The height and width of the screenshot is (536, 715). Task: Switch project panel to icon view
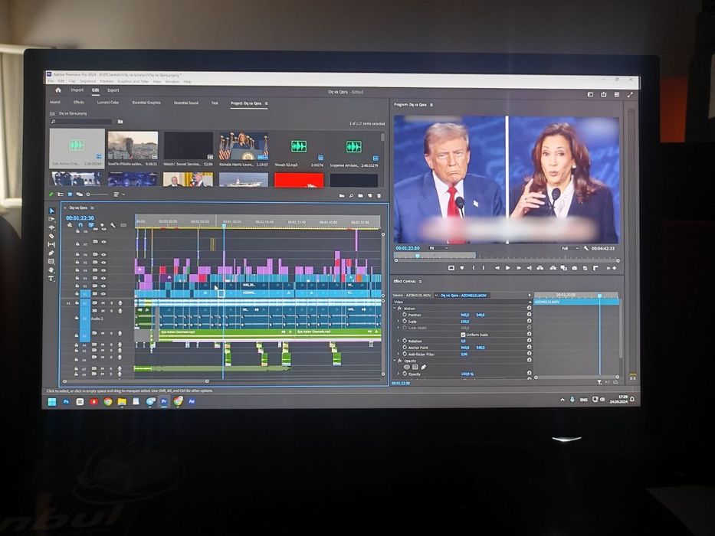tap(70, 194)
